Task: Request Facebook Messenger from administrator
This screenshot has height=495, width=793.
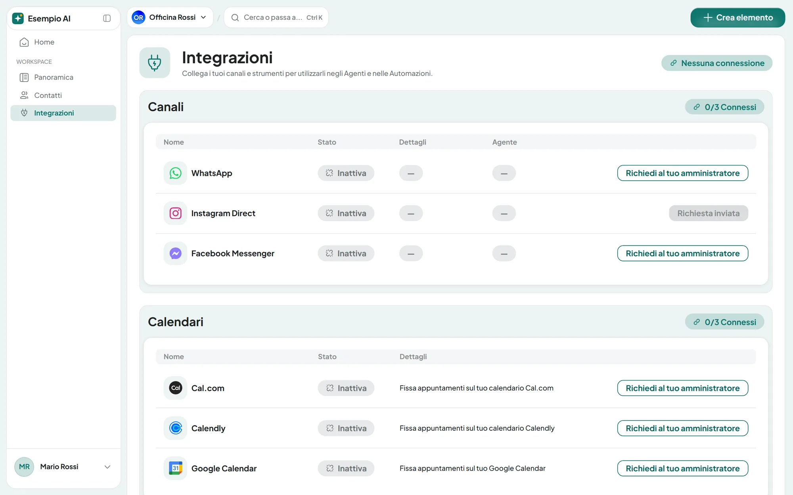Action: pyautogui.click(x=682, y=253)
